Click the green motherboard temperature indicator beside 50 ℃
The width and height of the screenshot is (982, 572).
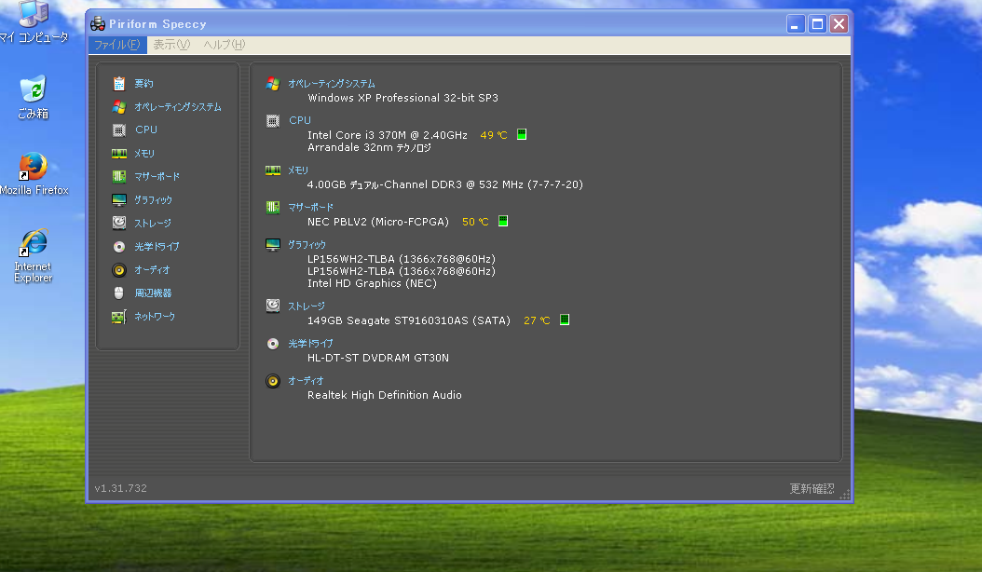tap(503, 221)
